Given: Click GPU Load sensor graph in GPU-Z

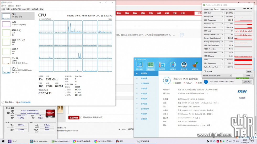Looking at the screenshot, I should (243, 31).
